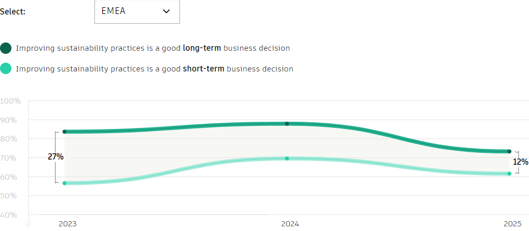Click the 2024 long-term data point
The height and width of the screenshot is (231, 529).
point(287,124)
